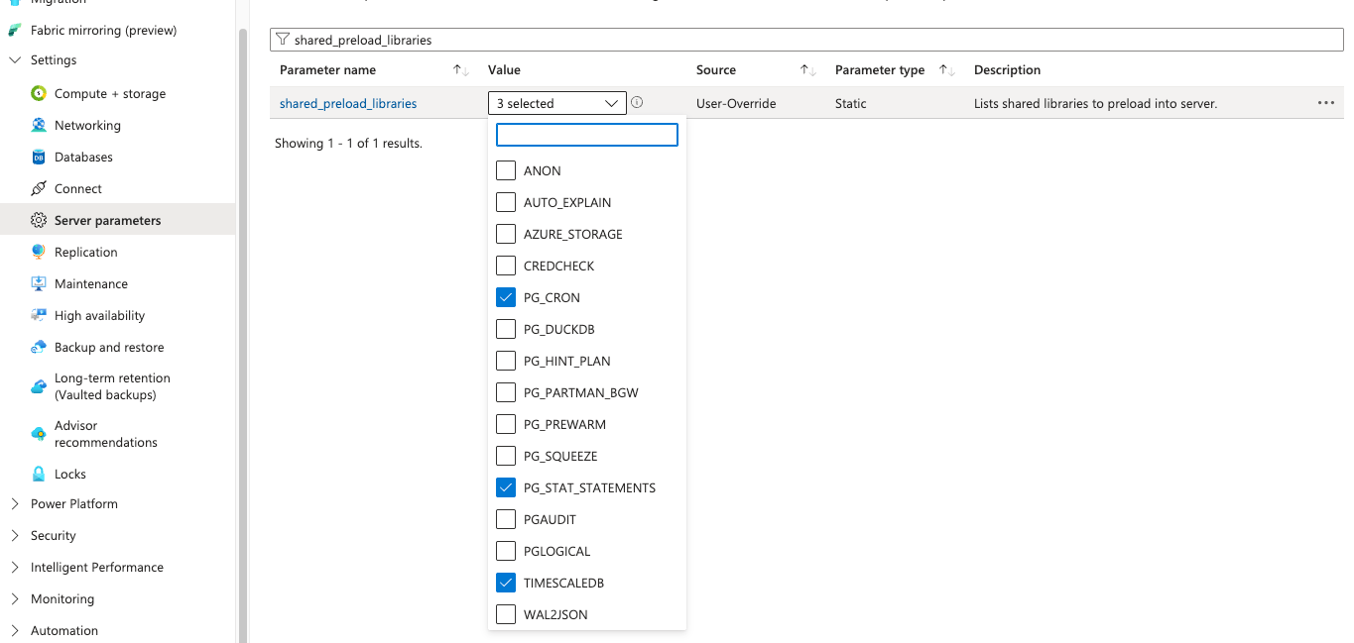Uncheck the PG_CRON checkbox
This screenshot has height=643, width=1354.
click(x=506, y=298)
